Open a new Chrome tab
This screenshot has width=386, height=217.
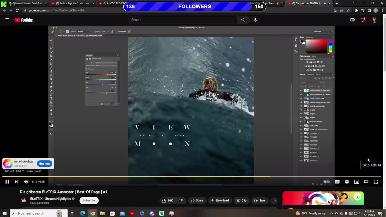[337, 3]
